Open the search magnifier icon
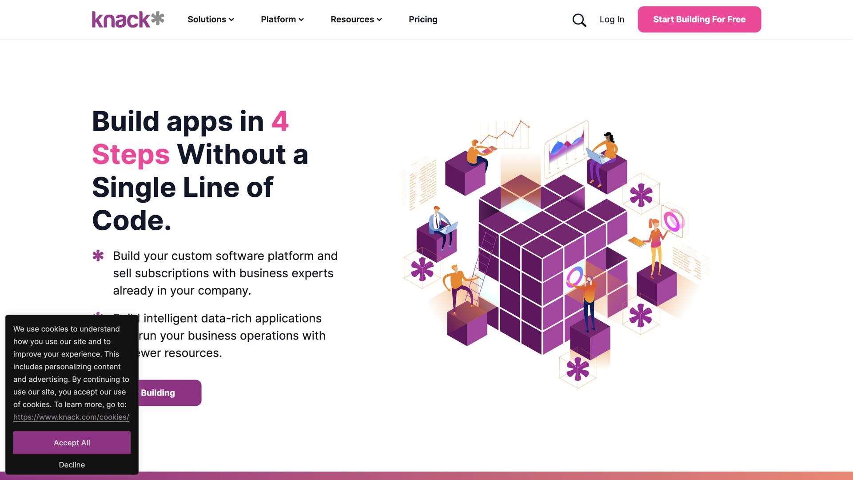 click(579, 20)
